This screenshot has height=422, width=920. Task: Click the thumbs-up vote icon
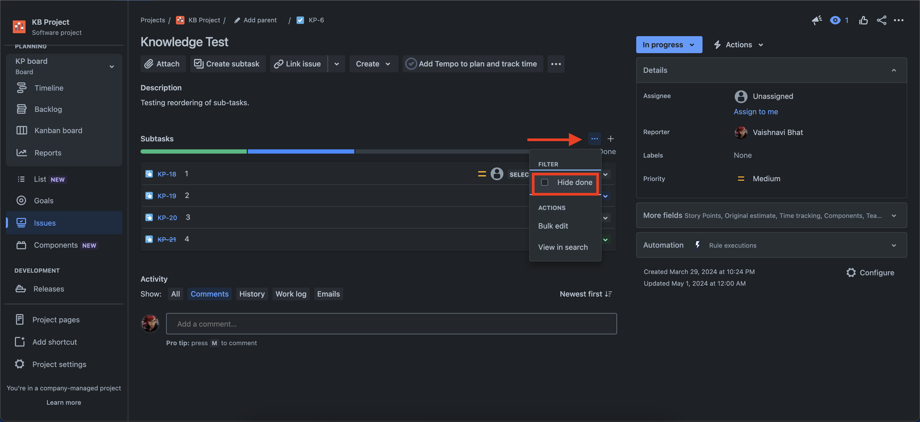click(863, 20)
